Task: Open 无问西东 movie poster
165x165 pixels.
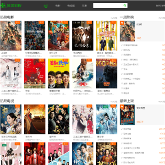Action: click(82, 36)
